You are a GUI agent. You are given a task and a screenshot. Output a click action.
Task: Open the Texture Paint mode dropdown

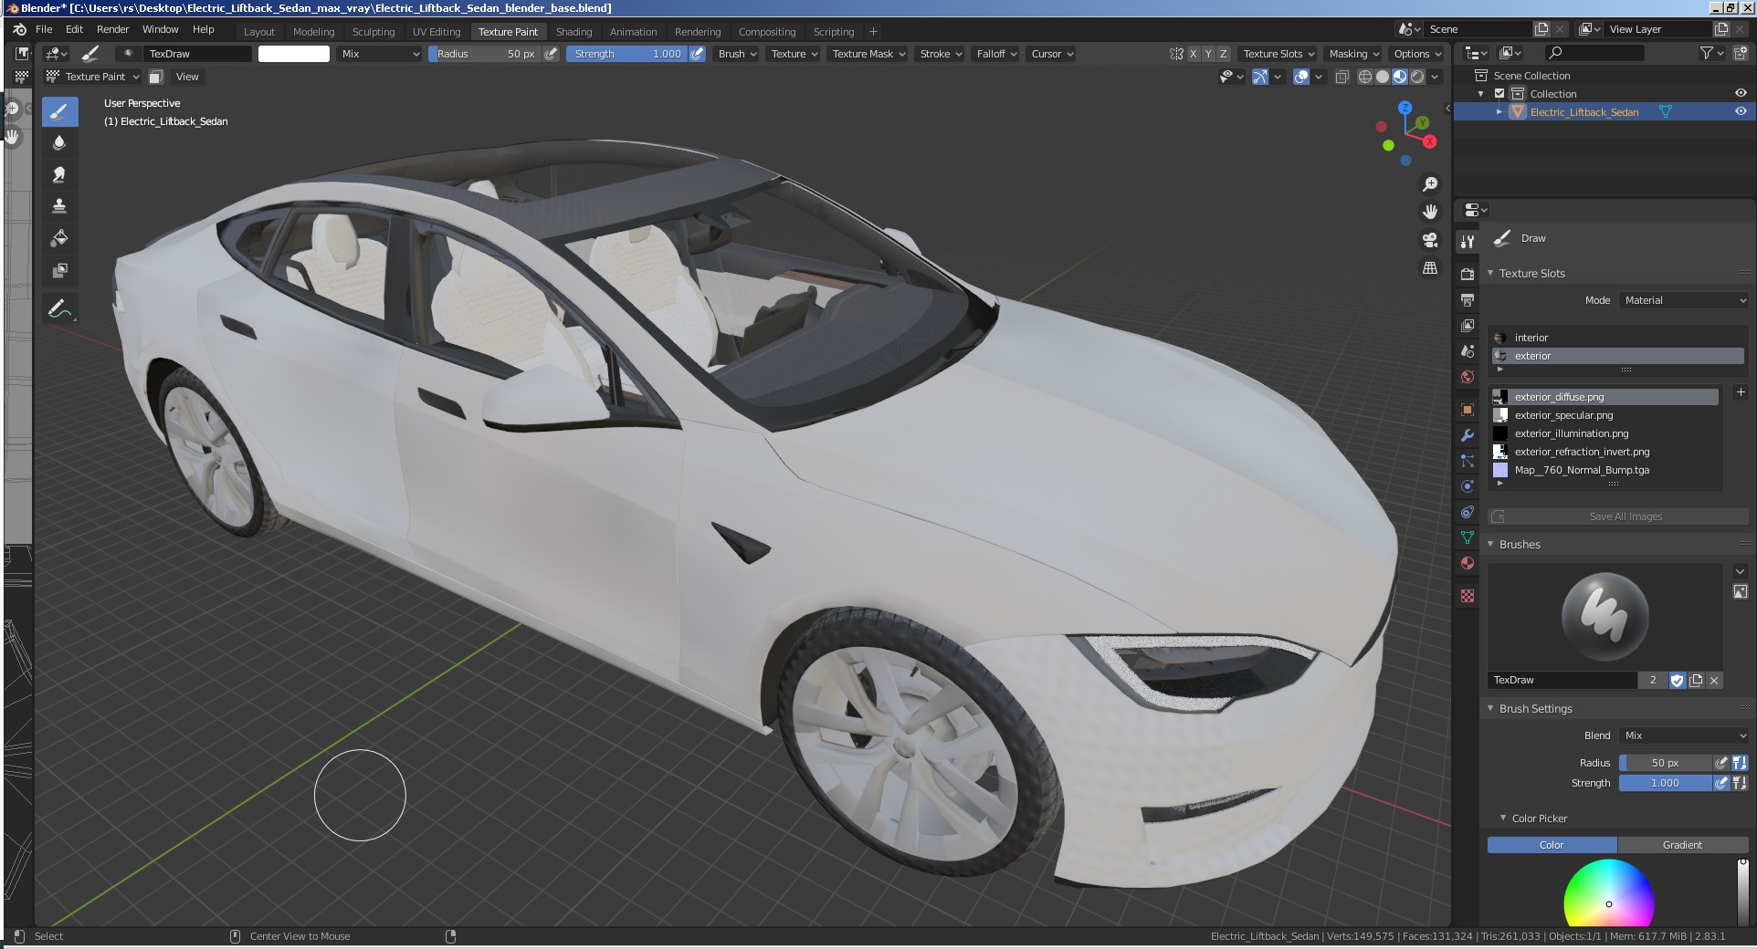tap(93, 77)
